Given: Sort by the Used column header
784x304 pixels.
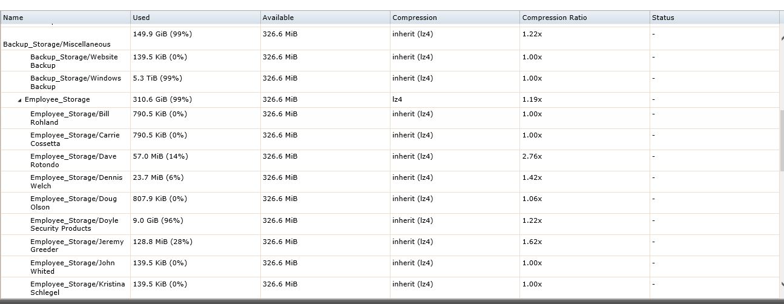Looking at the screenshot, I should click(x=196, y=18).
